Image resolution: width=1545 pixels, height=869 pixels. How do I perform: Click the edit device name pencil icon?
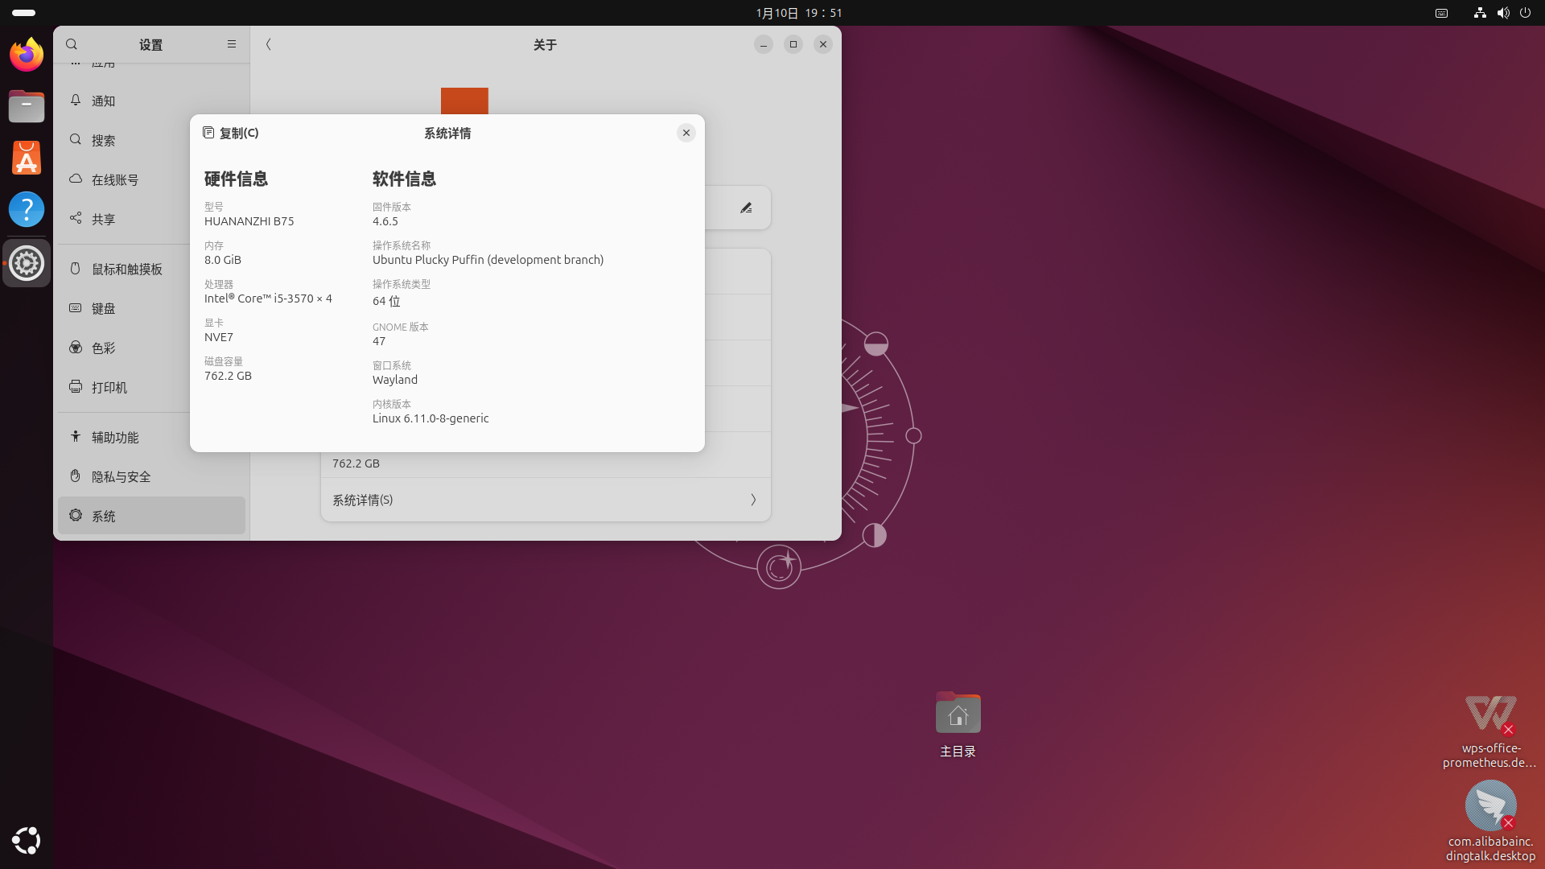coord(746,208)
